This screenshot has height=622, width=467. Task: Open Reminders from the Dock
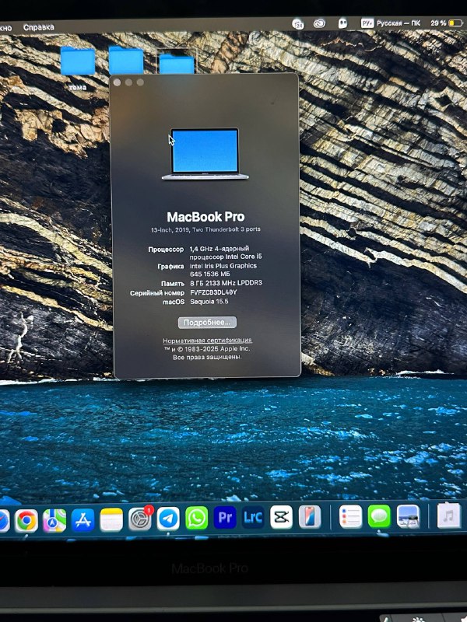351,516
